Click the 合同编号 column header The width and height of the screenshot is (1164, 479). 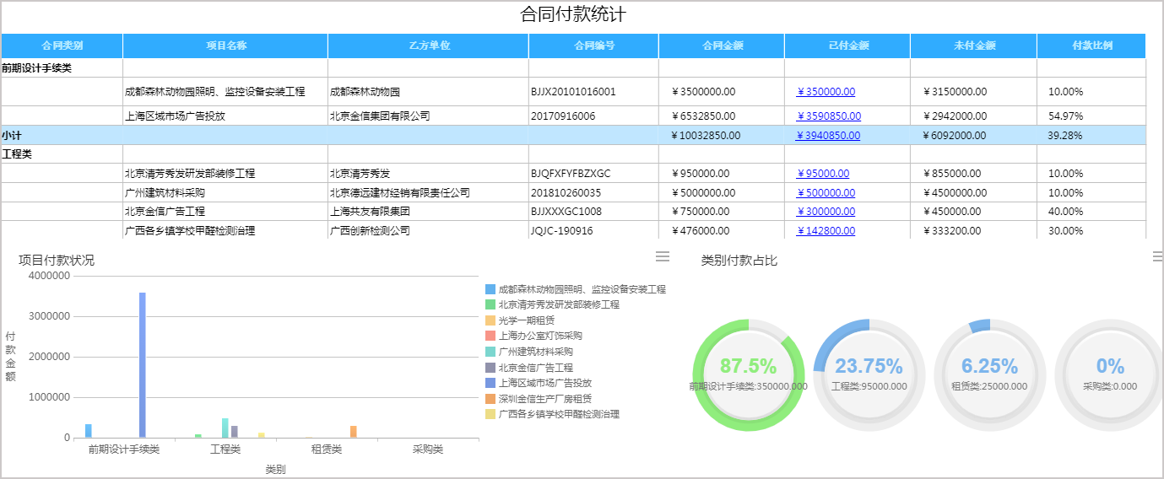click(594, 46)
